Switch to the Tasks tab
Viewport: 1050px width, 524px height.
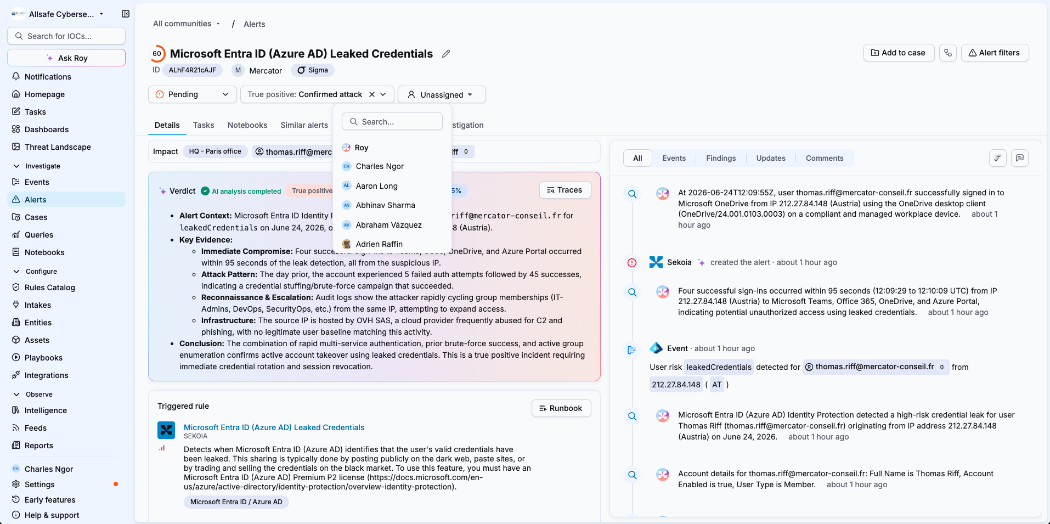tap(204, 125)
